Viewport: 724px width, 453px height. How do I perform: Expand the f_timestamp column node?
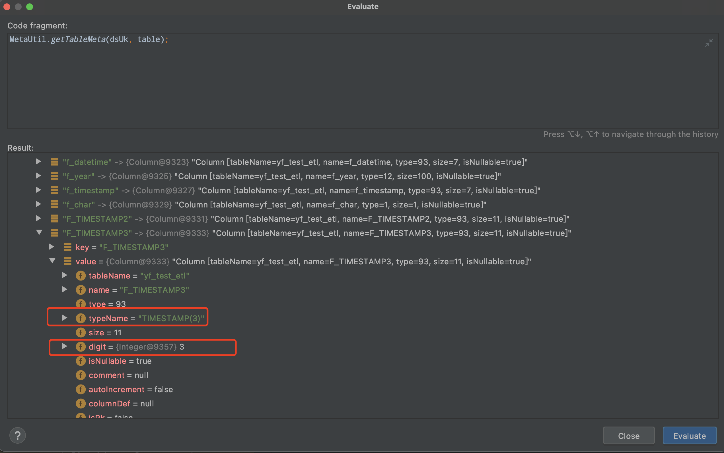[38, 190]
